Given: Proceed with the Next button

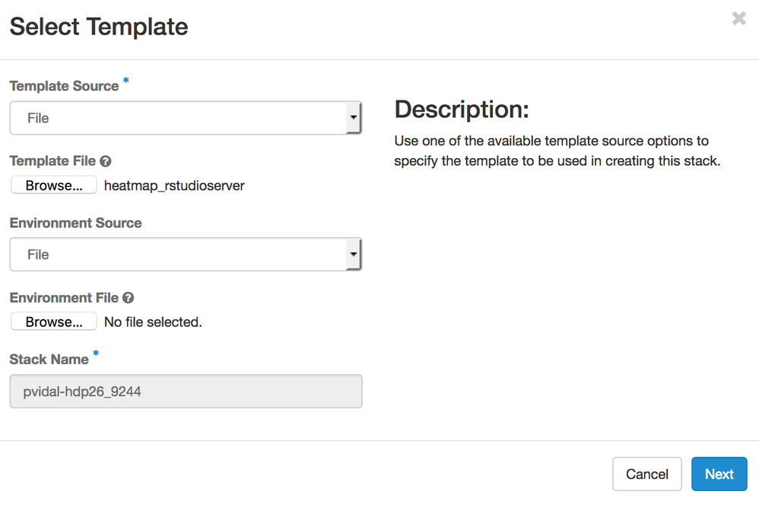Looking at the screenshot, I should [x=719, y=474].
